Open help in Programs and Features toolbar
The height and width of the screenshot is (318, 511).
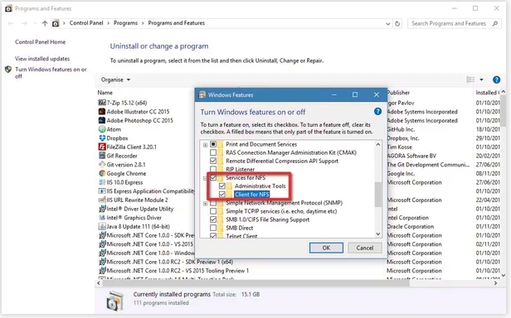496,79
